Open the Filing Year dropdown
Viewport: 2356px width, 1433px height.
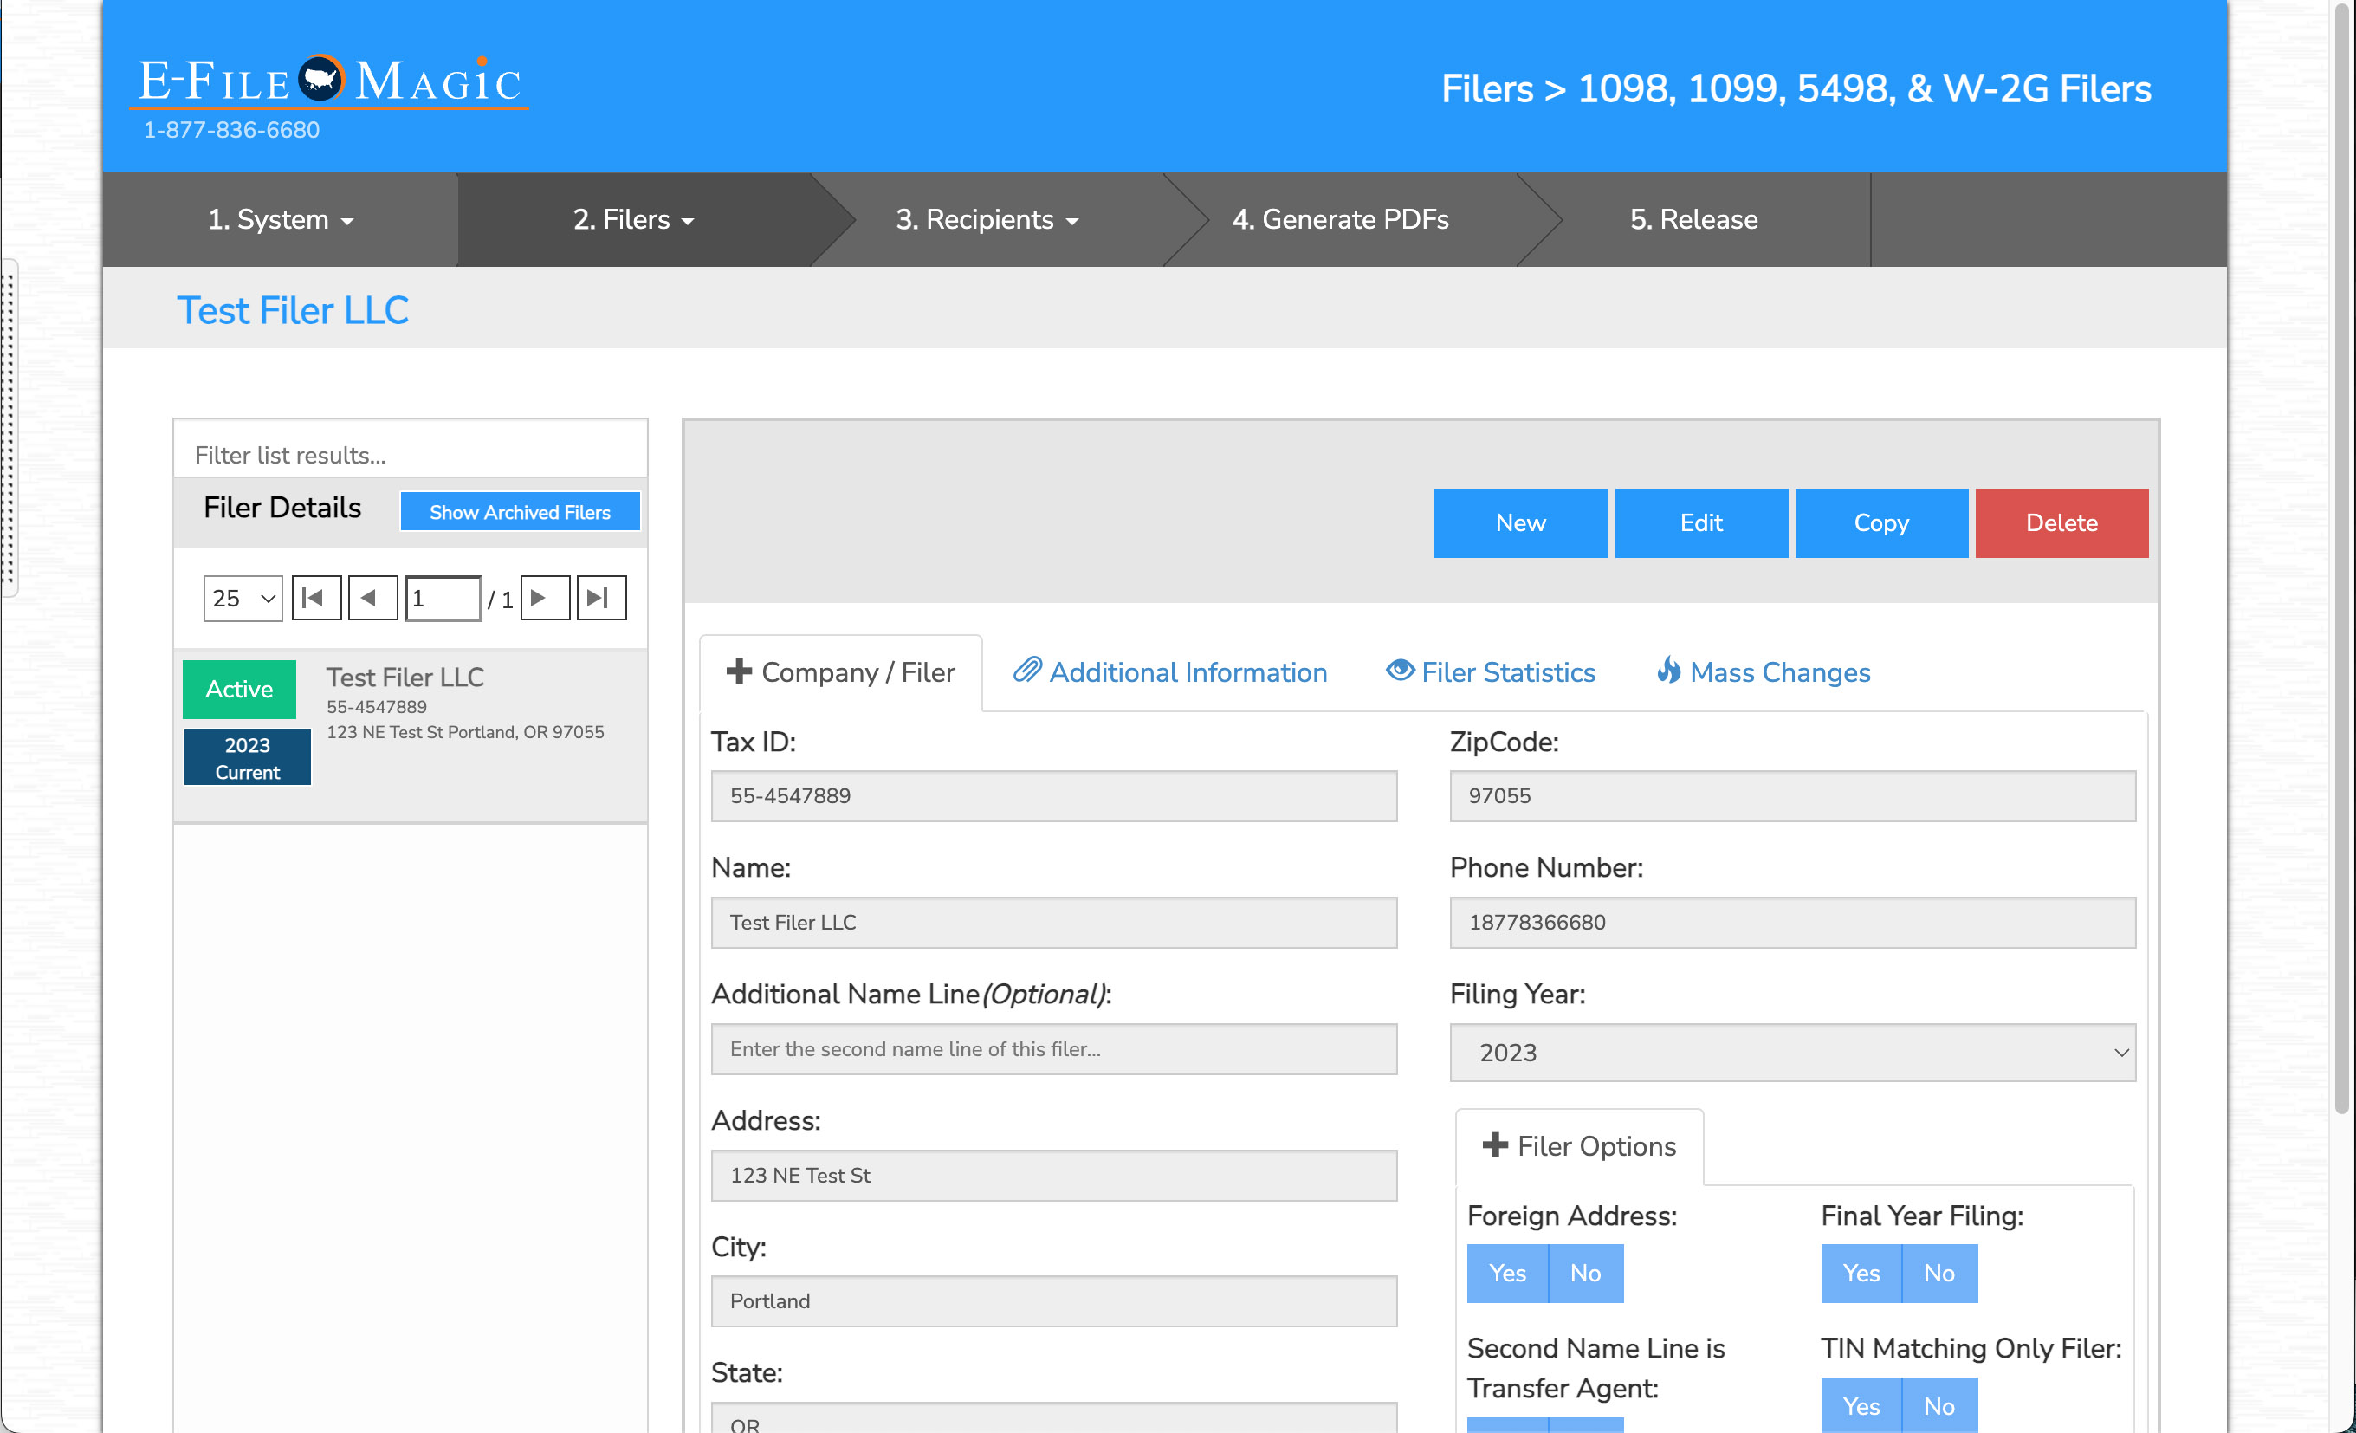1792,1053
